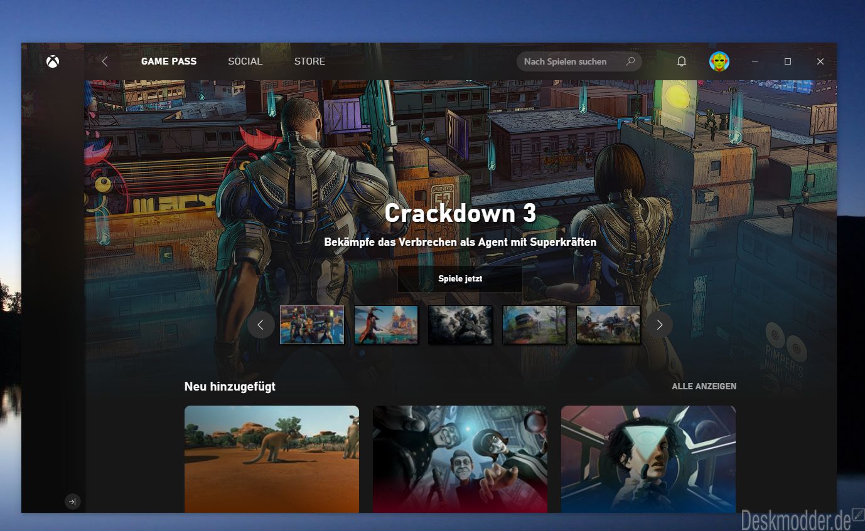The height and width of the screenshot is (531, 865).
Task: Open the masked faces game card
Action: [460, 459]
